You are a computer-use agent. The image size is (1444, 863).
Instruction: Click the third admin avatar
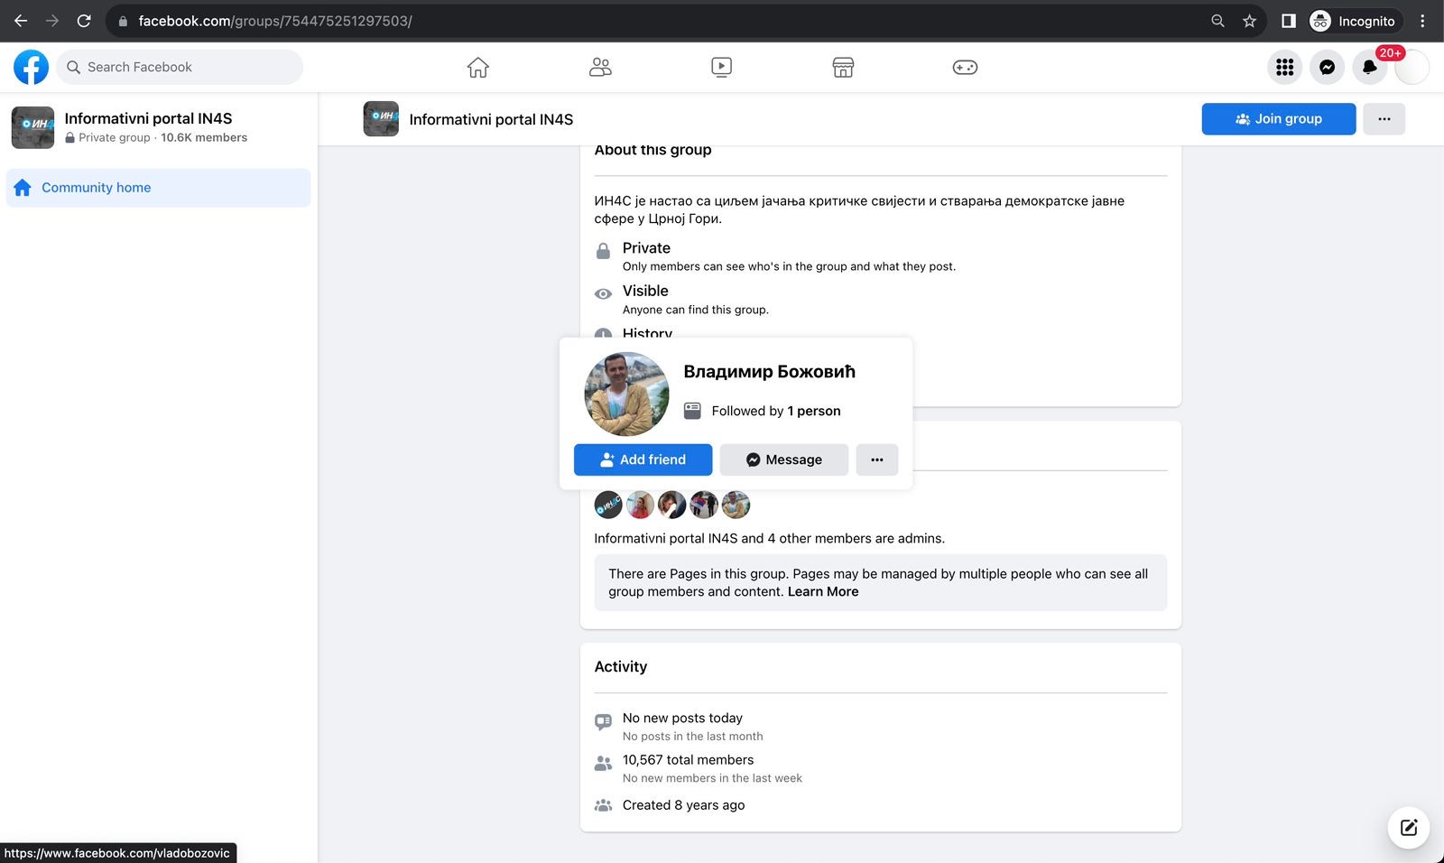[x=672, y=505]
